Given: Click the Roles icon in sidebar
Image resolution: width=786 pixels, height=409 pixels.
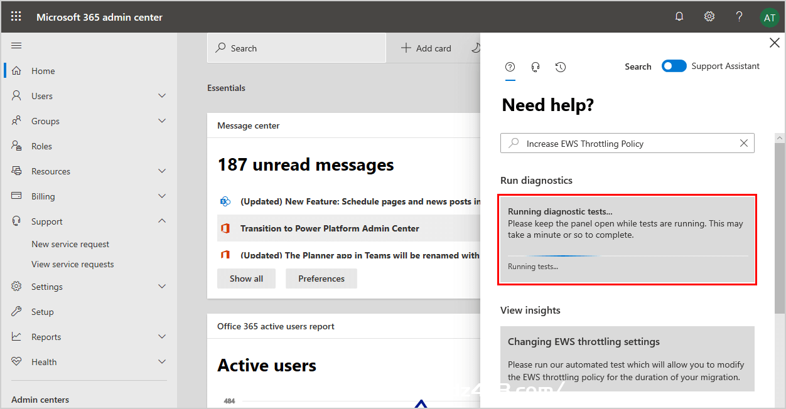Looking at the screenshot, I should [17, 146].
